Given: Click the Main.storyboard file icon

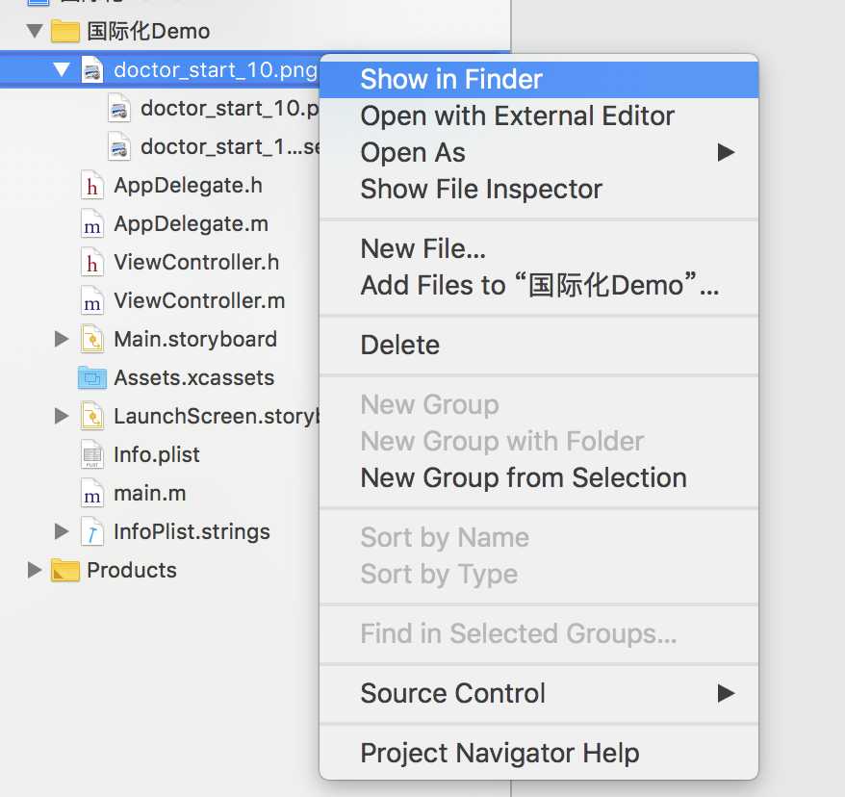Looking at the screenshot, I should point(91,340).
